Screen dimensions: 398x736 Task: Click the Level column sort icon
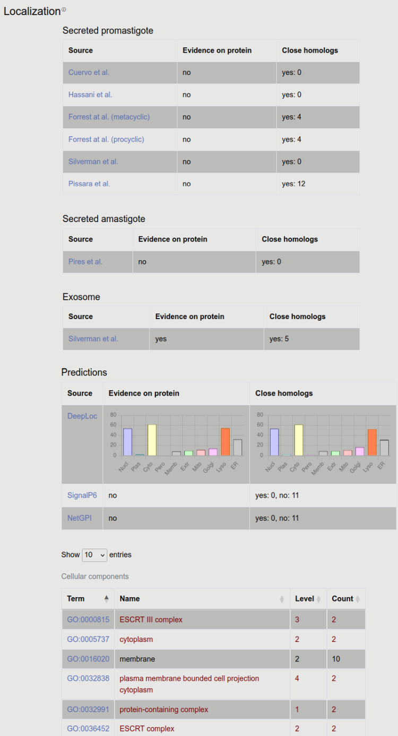pos(318,599)
